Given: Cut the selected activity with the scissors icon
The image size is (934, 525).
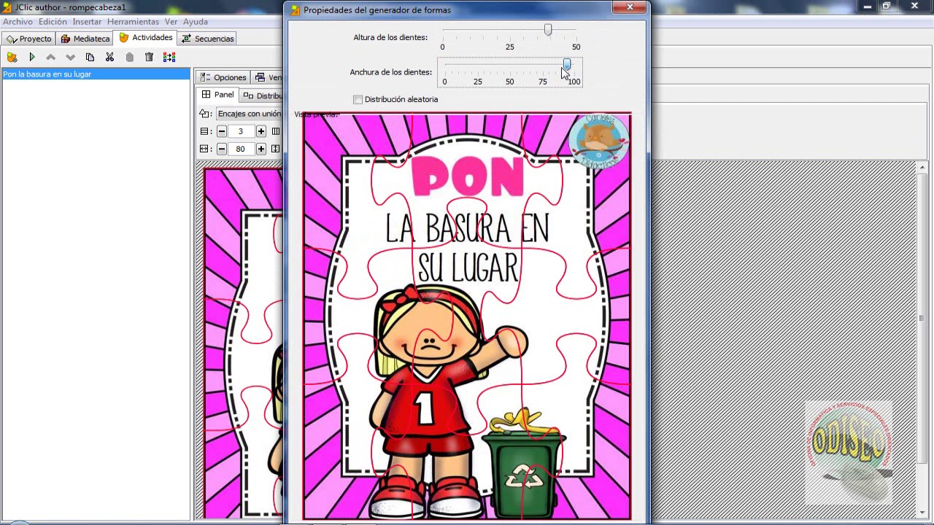Looking at the screenshot, I should (109, 57).
